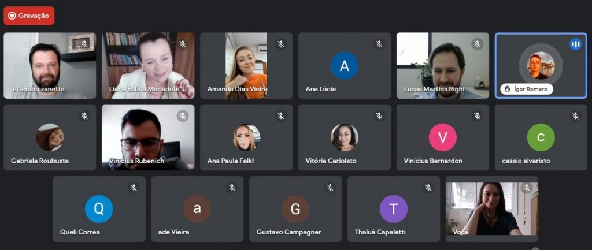Select the jefferson zanette video tile
The width and height of the screenshot is (592, 250).
(x=50, y=66)
